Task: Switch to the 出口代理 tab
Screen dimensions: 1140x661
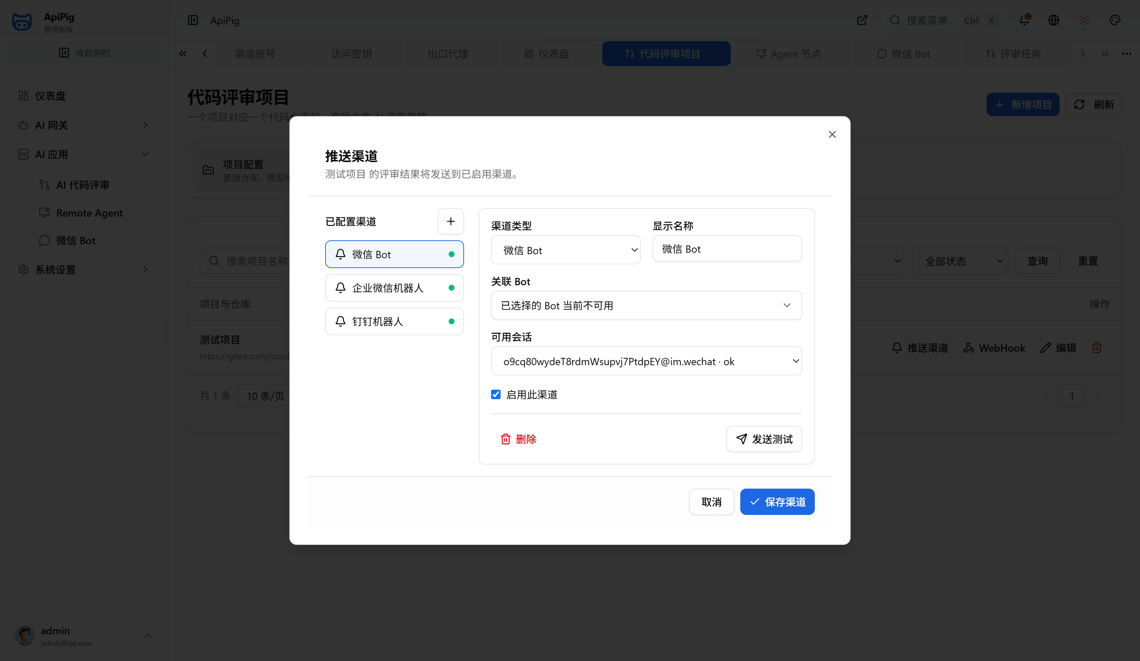Action: click(x=448, y=54)
